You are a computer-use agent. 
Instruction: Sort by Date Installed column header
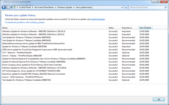point(145,28)
